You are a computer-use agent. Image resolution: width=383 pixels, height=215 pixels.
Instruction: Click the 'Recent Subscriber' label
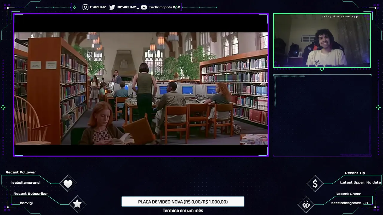pos(31,193)
